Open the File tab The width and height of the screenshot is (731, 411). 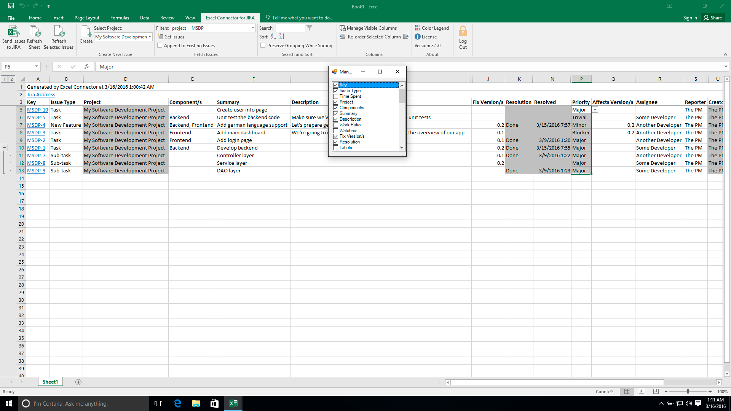pyautogui.click(x=11, y=18)
